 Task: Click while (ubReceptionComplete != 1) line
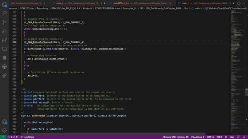[x=45, y=29]
